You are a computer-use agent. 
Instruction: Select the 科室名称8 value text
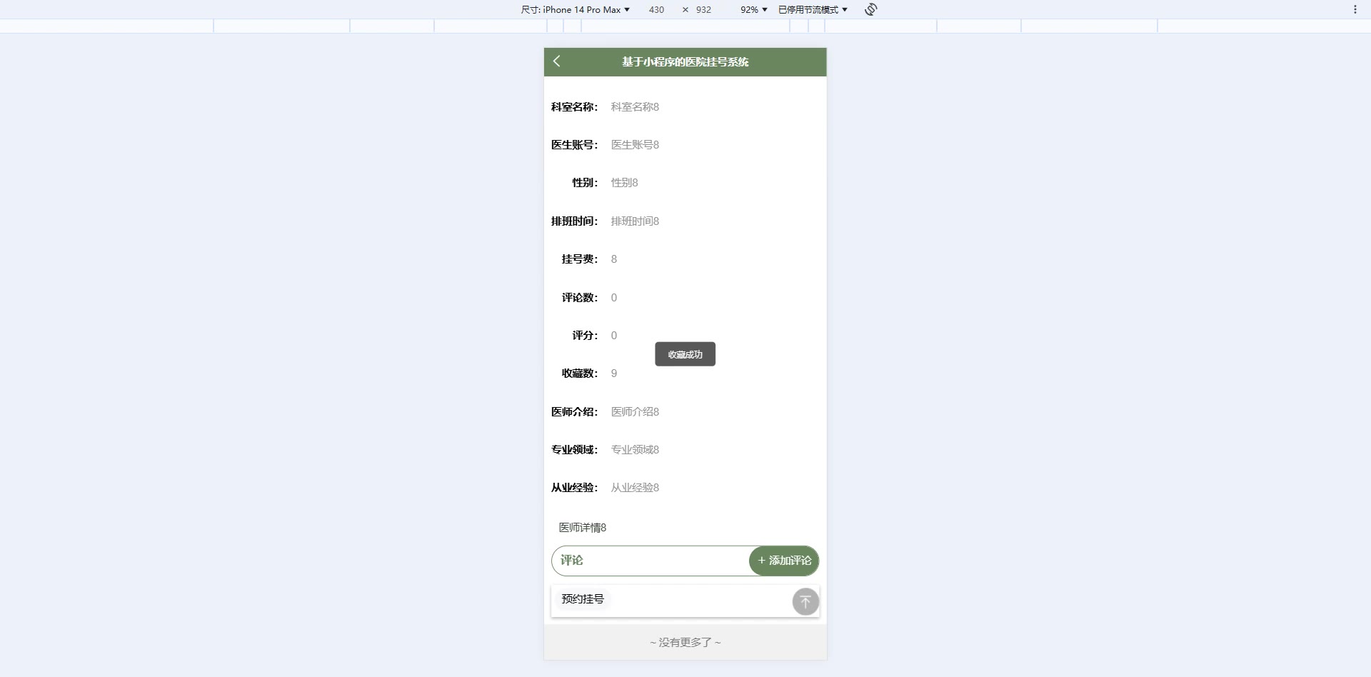[x=635, y=107]
